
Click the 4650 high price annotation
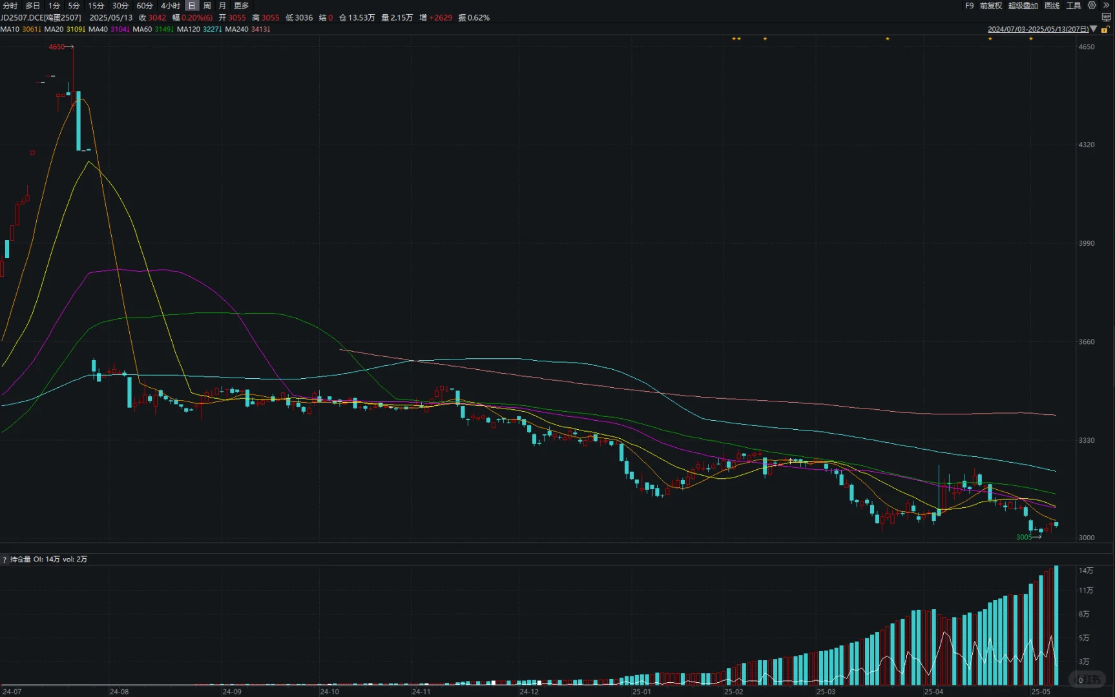pyautogui.click(x=57, y=46)
